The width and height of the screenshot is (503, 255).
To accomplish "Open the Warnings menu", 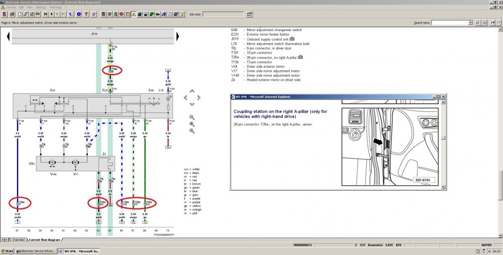I will coord(56,7).
